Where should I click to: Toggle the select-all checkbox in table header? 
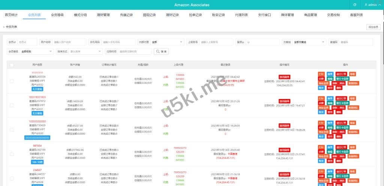[12, 65]
